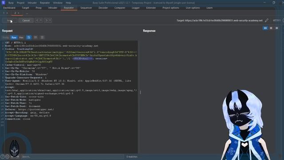Image resolution: width=284 pixels, height=160 pixels.
Task: Click in the request Search field
Action: tap(72, 156)
